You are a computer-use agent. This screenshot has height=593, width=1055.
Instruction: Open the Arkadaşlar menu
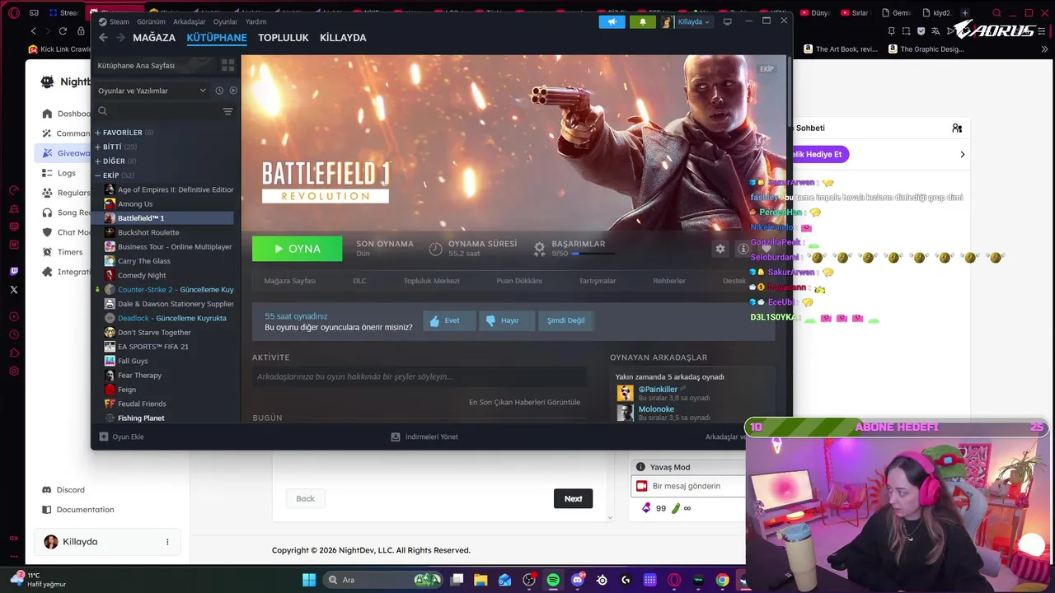[x=190, y=21]
